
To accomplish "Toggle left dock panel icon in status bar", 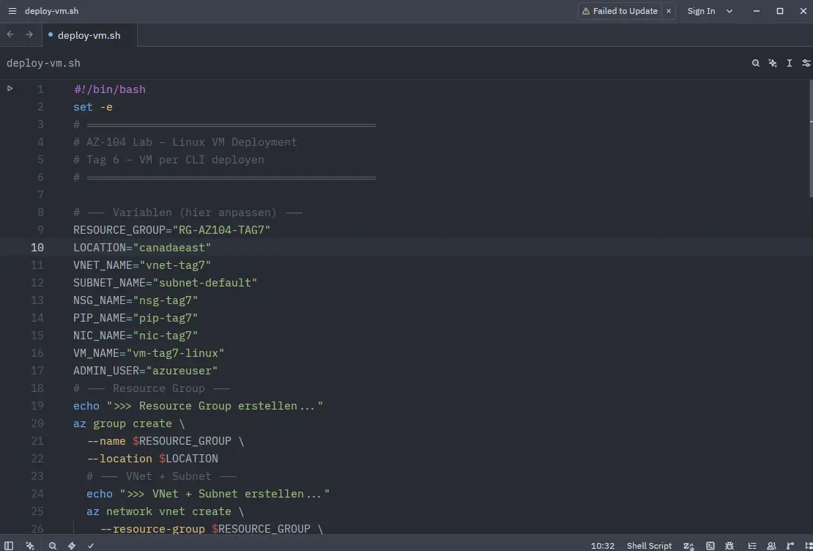I will click(9, 545).
